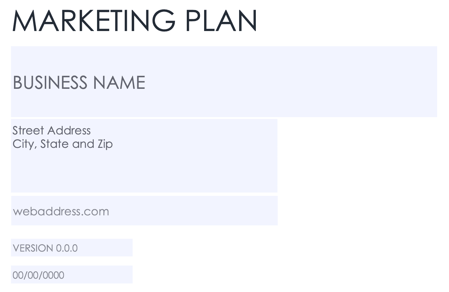Image resolution: width=449 pixels, height=292 pixels.
Task: Click the word MARKETING in the title
Action: click(x=94, y=21)
